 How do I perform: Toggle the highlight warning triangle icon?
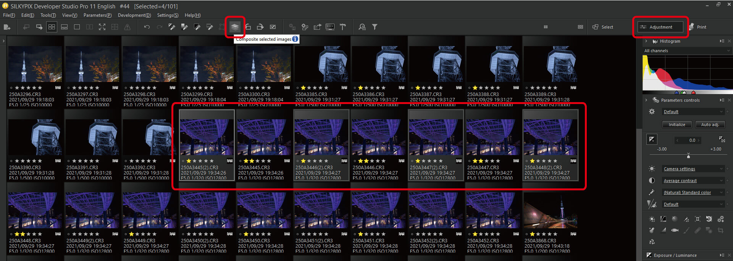[127, 27]
